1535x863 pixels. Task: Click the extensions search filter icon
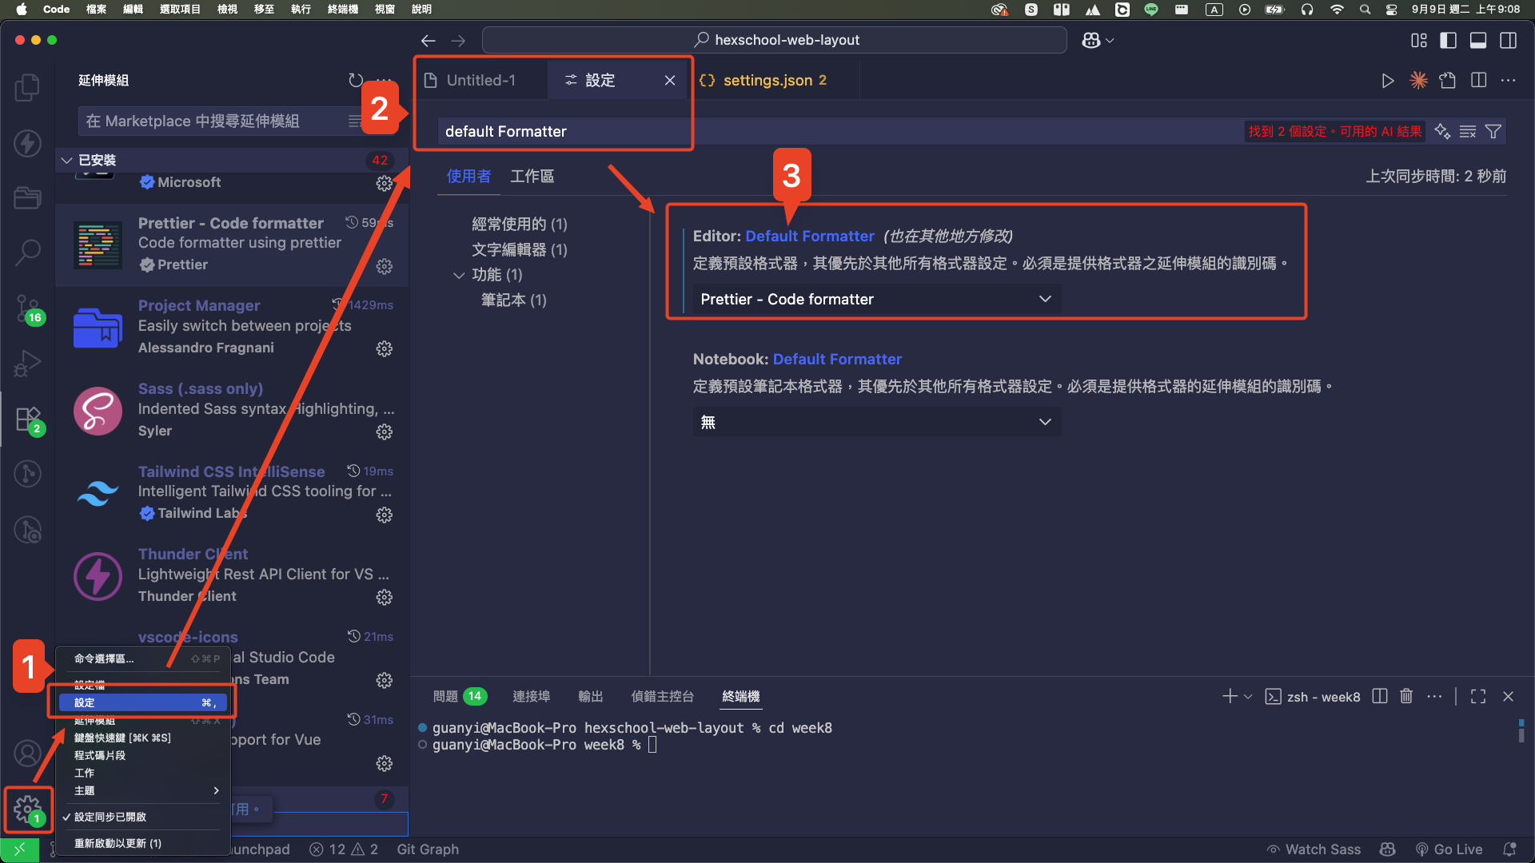point(354,121)
